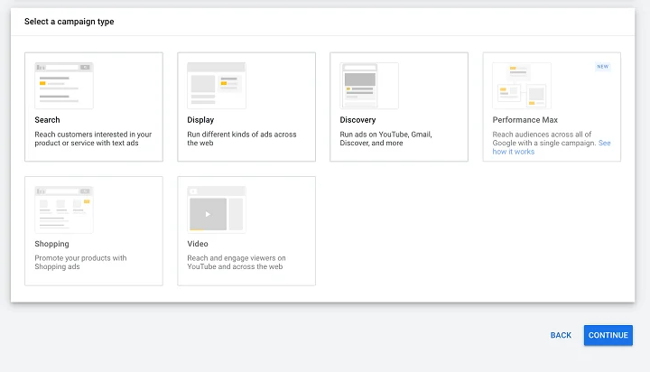Image resolution: width=650 pixels, height=372 pixels.
Task: Select the Display campaign type title
Action: click(200, 120)
